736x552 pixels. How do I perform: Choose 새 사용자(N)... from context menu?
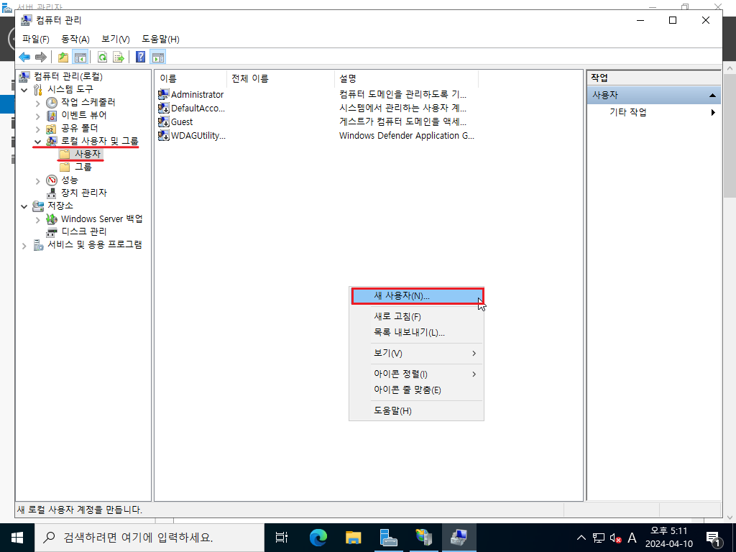click(418, 296)
